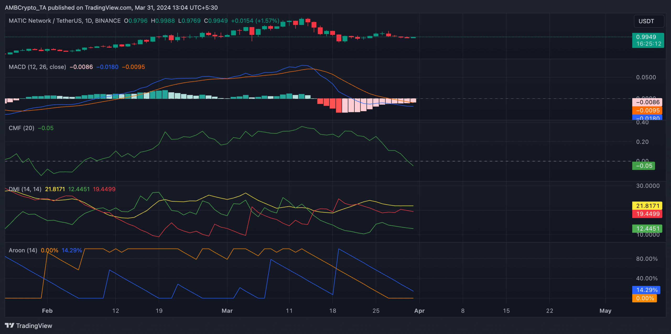Click the 40.00% Aroon scale label
This screenshot has height=334, width=671.
(x=647, y=278)
